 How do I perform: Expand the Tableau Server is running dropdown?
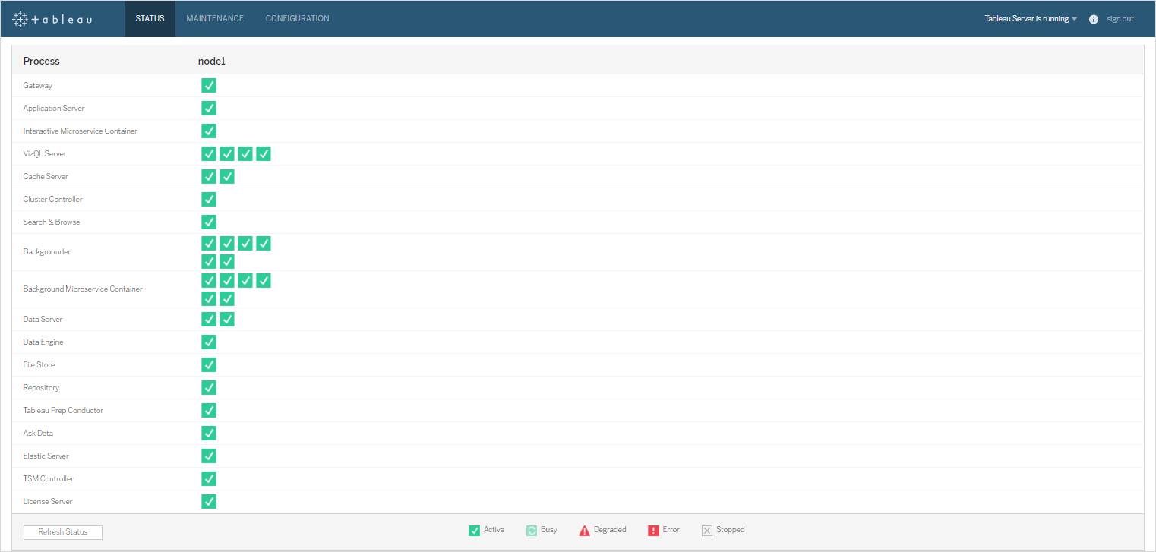coord(1031,19)
